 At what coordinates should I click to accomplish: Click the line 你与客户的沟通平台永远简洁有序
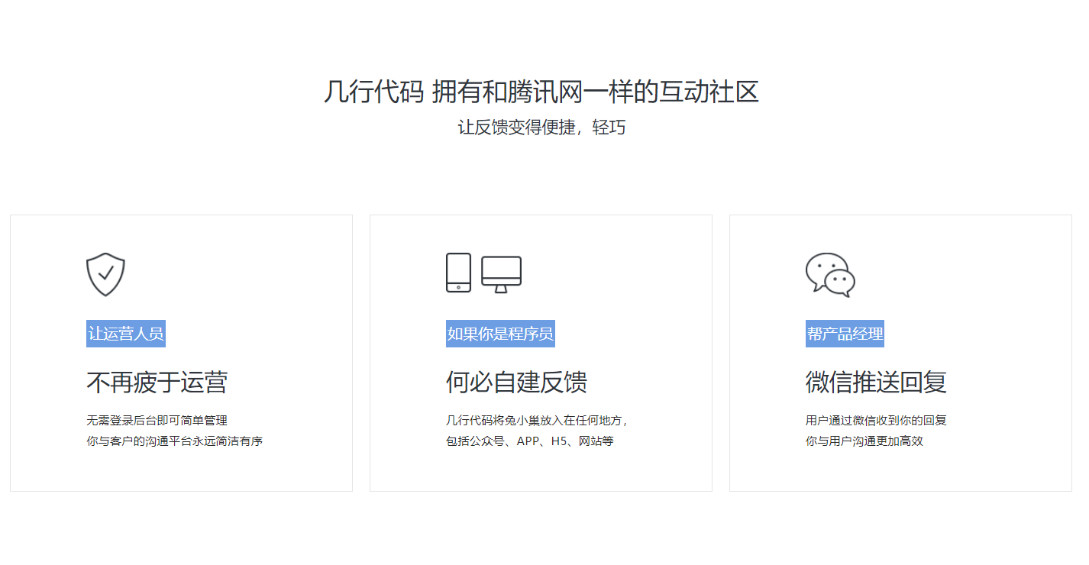[x=175, y=441]
